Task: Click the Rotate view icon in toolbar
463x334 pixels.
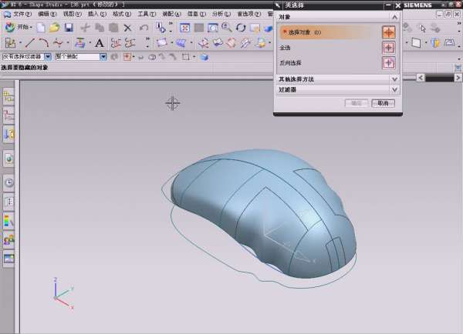Action: pyautogui.click(x=241, y=28)
